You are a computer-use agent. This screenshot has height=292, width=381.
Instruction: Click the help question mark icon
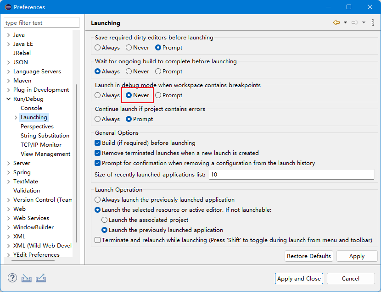point(12,278)
